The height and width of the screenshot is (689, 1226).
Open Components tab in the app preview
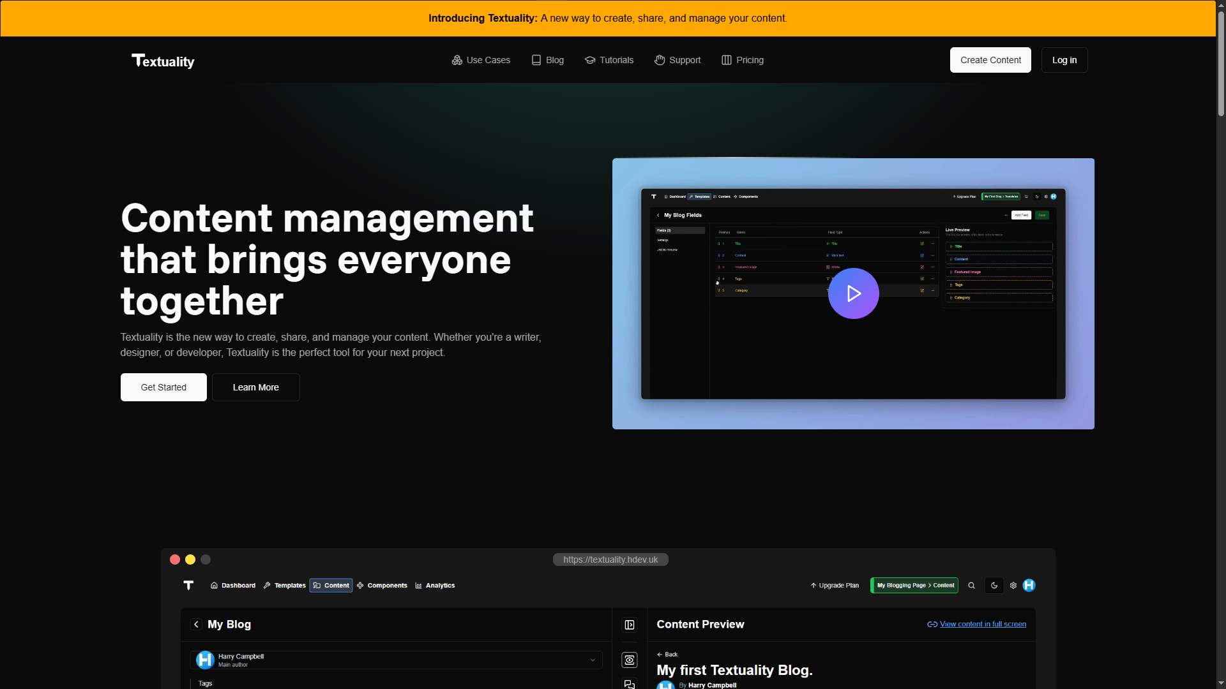click(x=382, y=585)
